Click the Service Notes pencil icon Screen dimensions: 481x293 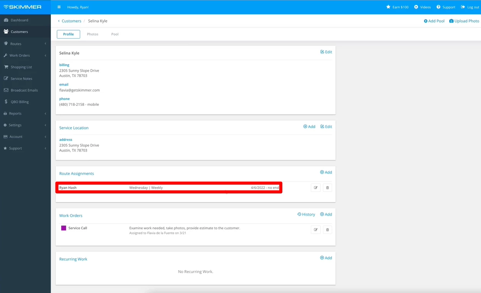pos(6,78)
